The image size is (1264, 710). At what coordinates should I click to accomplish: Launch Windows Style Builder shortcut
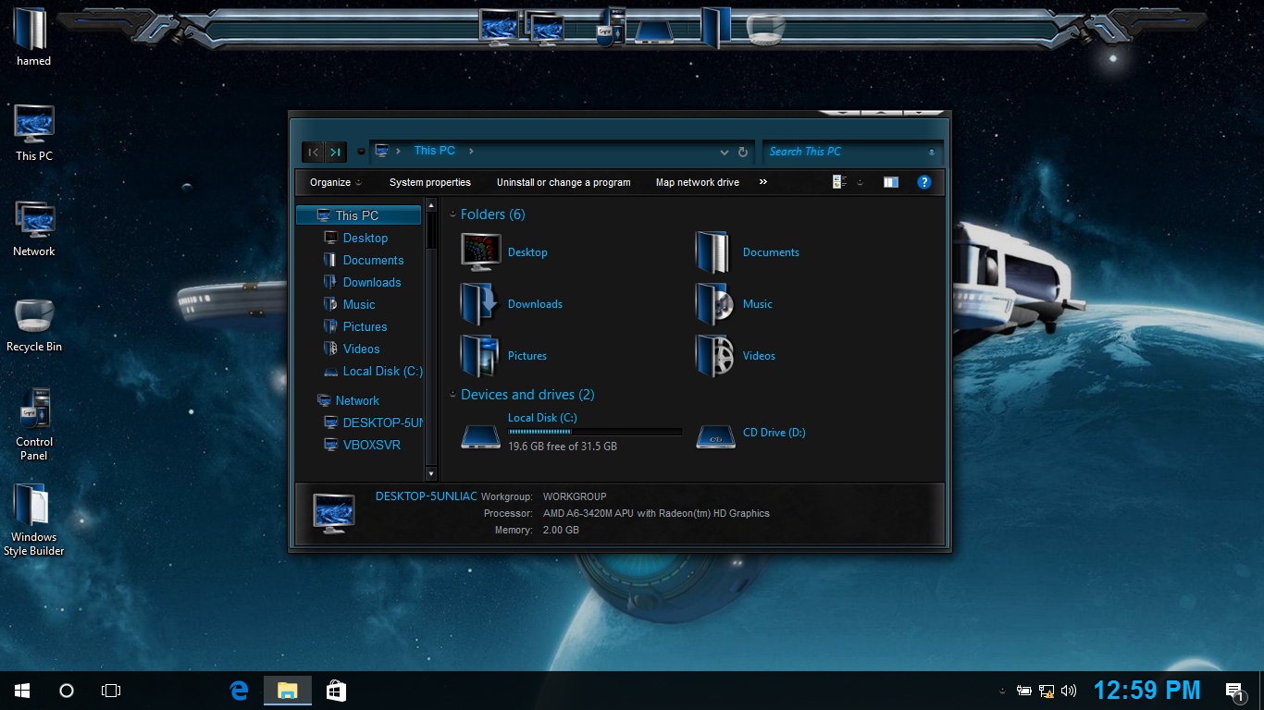pyautogui.click(x=34, y=519)
